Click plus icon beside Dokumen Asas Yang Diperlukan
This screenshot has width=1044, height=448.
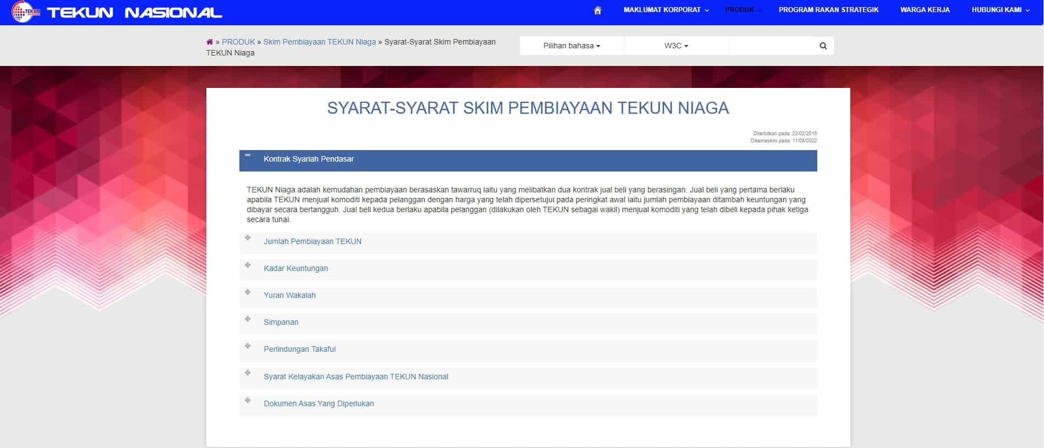coord(248,400)
